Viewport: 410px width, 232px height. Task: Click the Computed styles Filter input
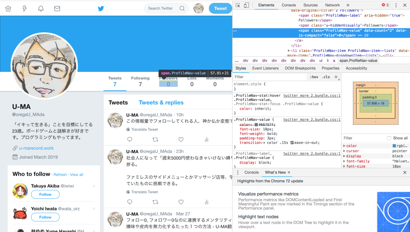tap(364, 138)
